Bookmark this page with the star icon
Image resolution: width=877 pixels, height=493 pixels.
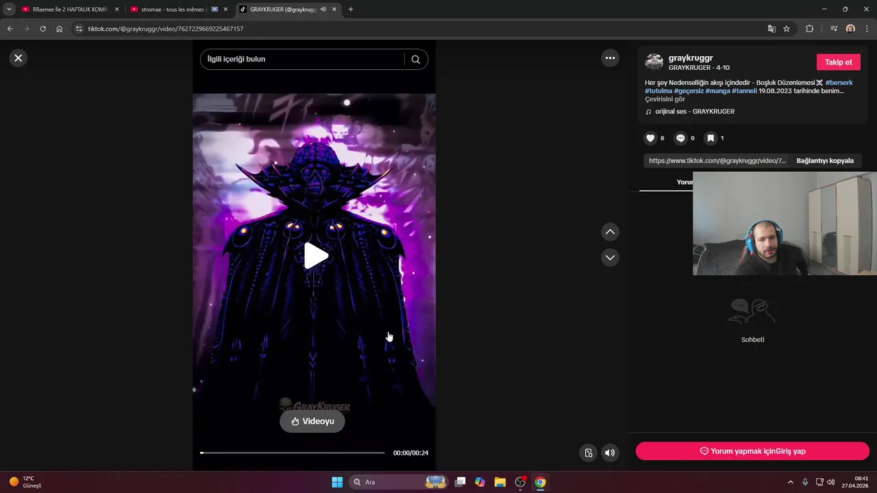787,29
